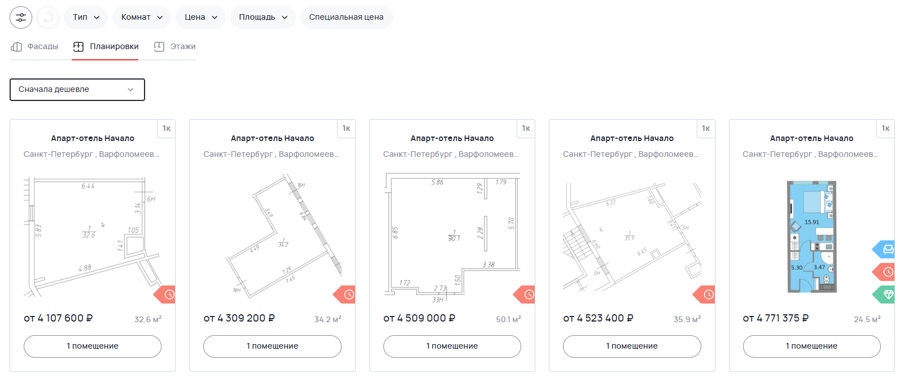Expand the Комнат filter dropdown

click(142, 17)
